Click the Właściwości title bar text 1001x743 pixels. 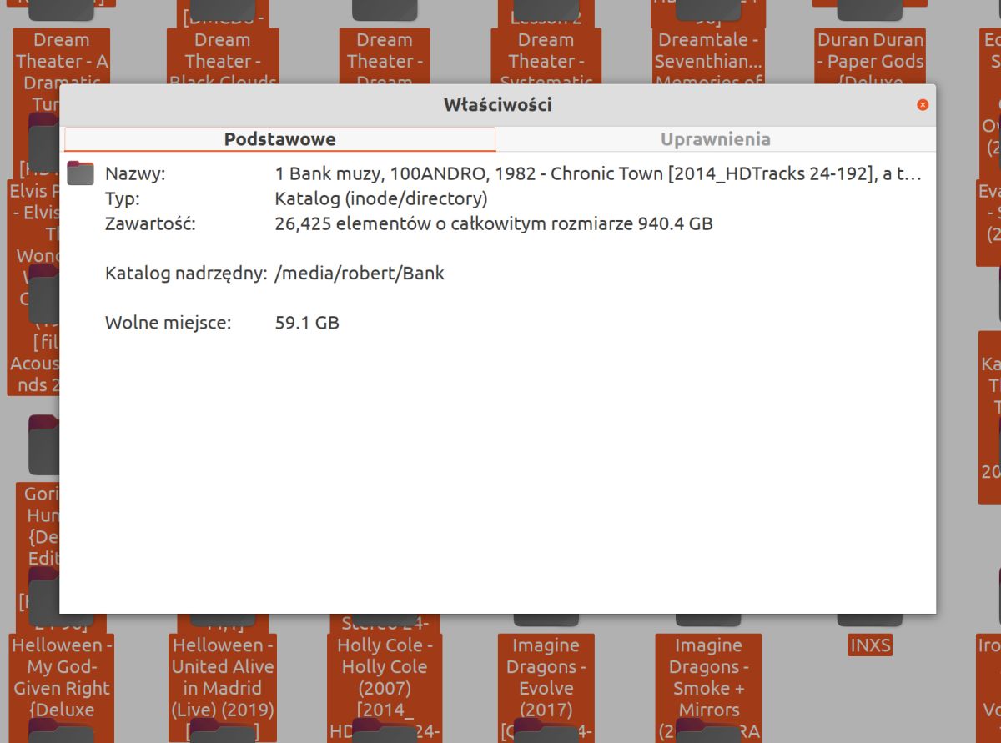(x=497, y=105)
